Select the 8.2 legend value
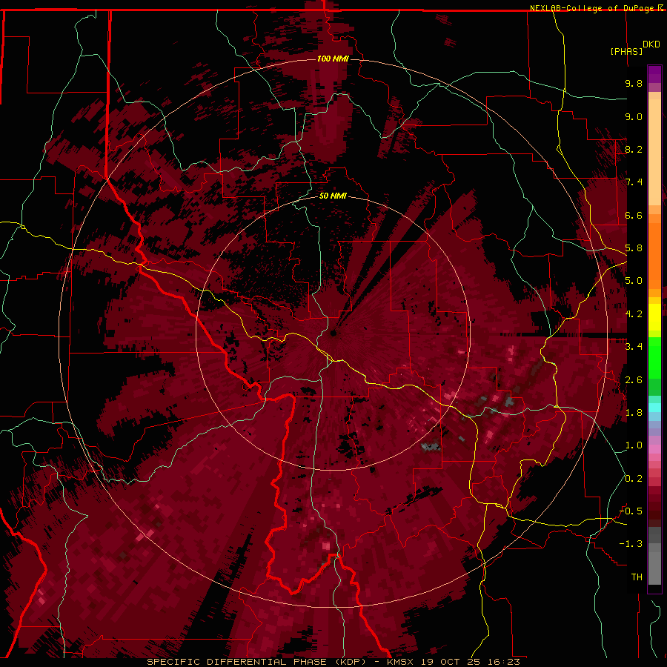The width and height of the screenshot is (667, 667). [x=634, y=149]
